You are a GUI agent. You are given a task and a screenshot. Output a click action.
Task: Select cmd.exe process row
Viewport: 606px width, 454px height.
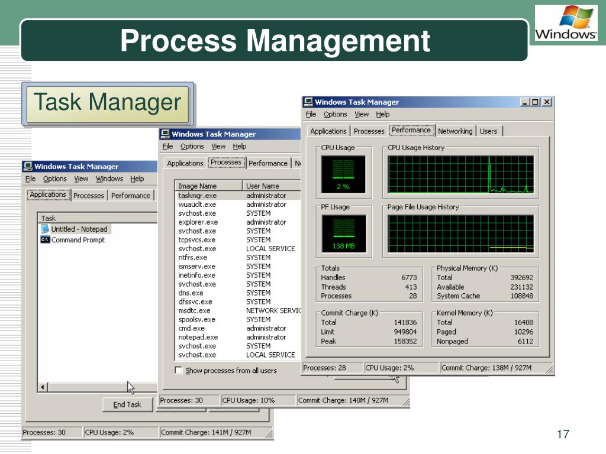click(238, 329)
